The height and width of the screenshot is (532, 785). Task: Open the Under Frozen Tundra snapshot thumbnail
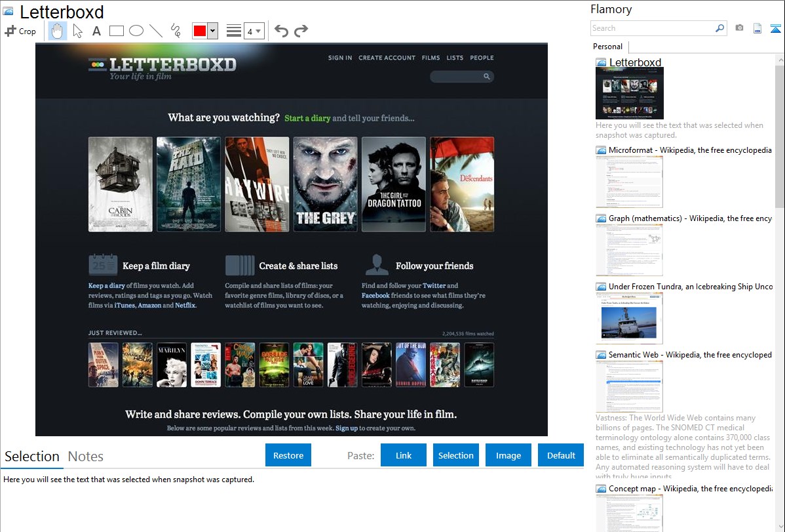[x=629, y=318]
